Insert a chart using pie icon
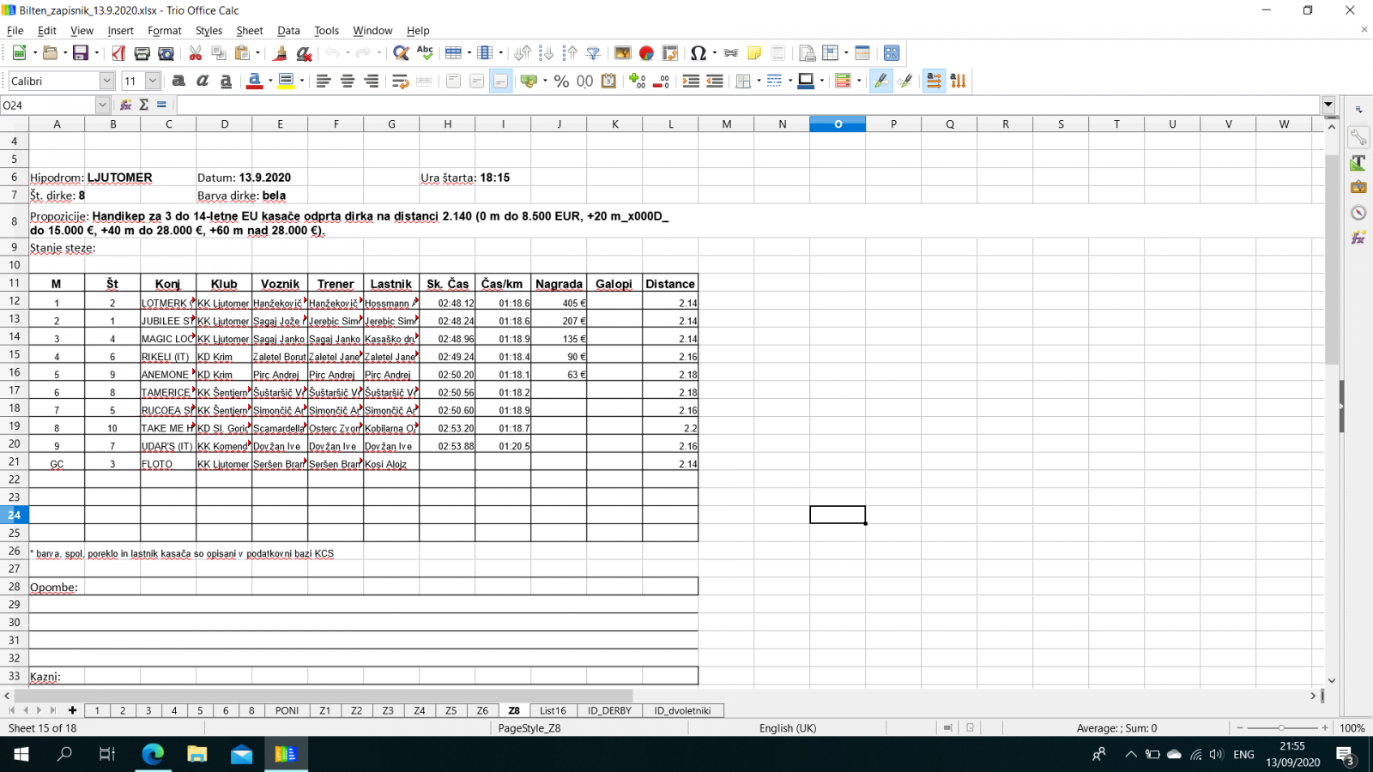Screen dimensions: 1373x772 coord(646,53)
